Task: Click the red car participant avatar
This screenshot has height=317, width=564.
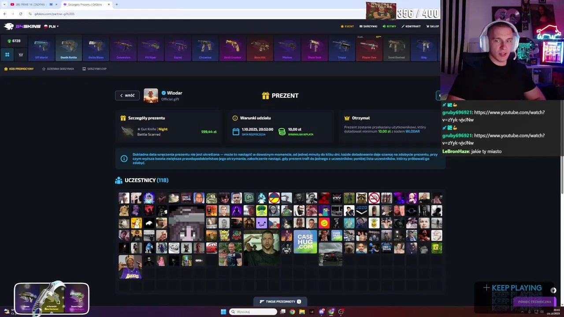Action: pos(211,248)
